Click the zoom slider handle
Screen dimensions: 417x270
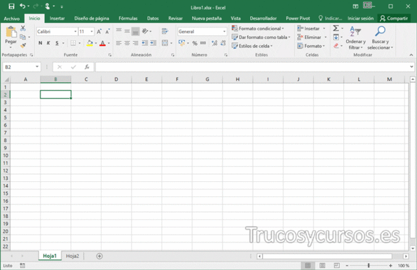pyautogui.click(x=369, y=265)
